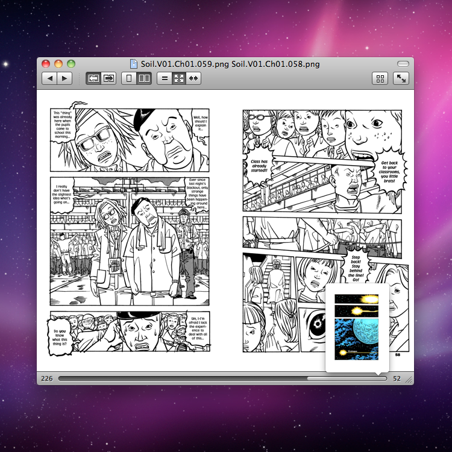
Task: Go to the previous page with left arrow
Action: 49,78
